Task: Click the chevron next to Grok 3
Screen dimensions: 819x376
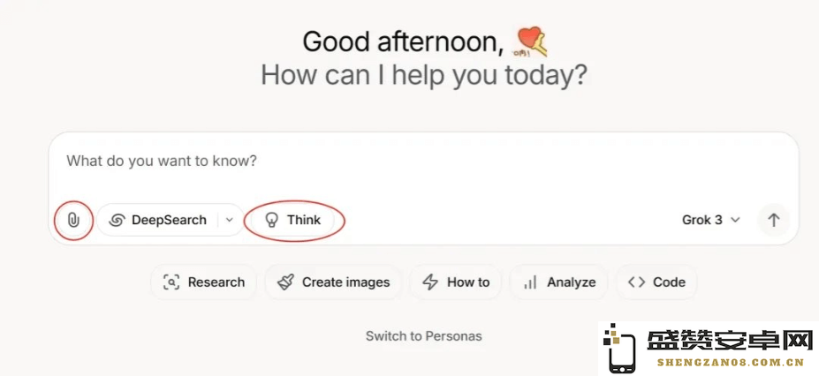Action: coord(735,220)
